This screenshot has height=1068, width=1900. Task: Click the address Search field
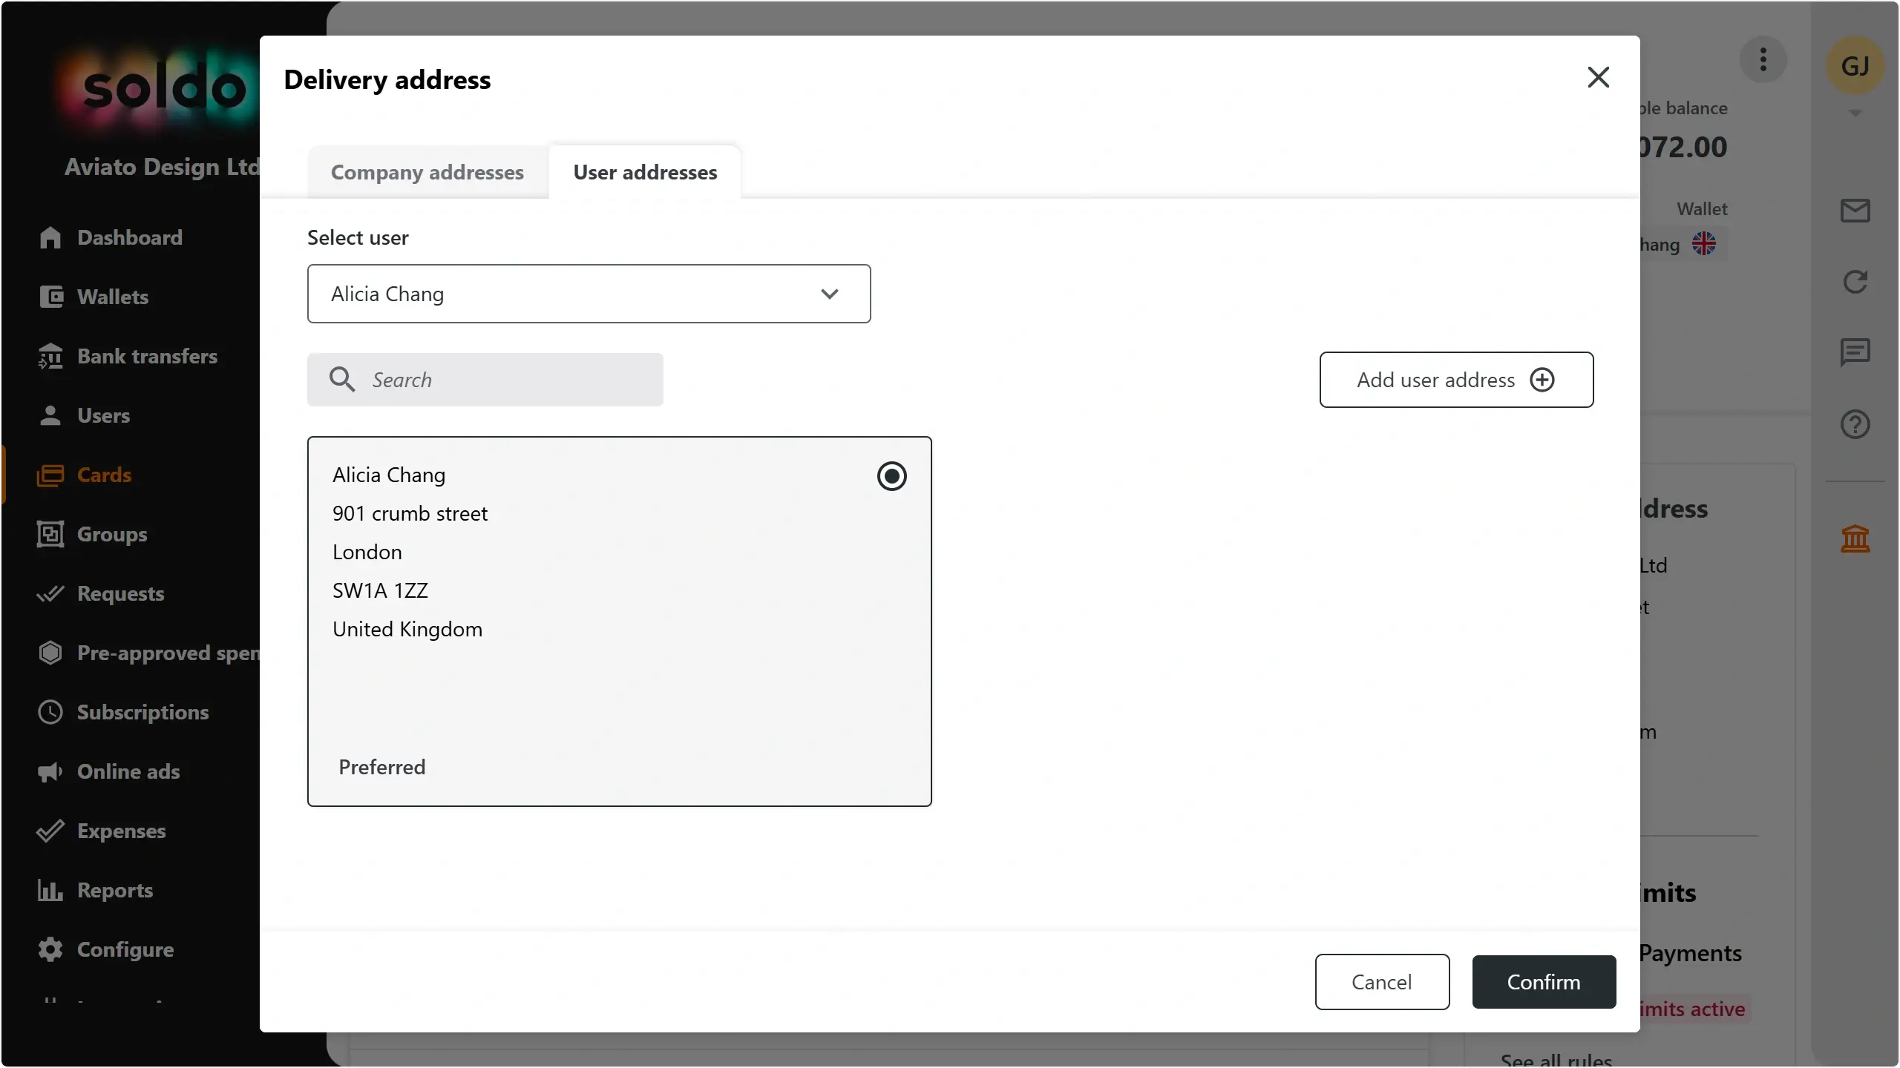pyautogui.click(x=485, y=380)
